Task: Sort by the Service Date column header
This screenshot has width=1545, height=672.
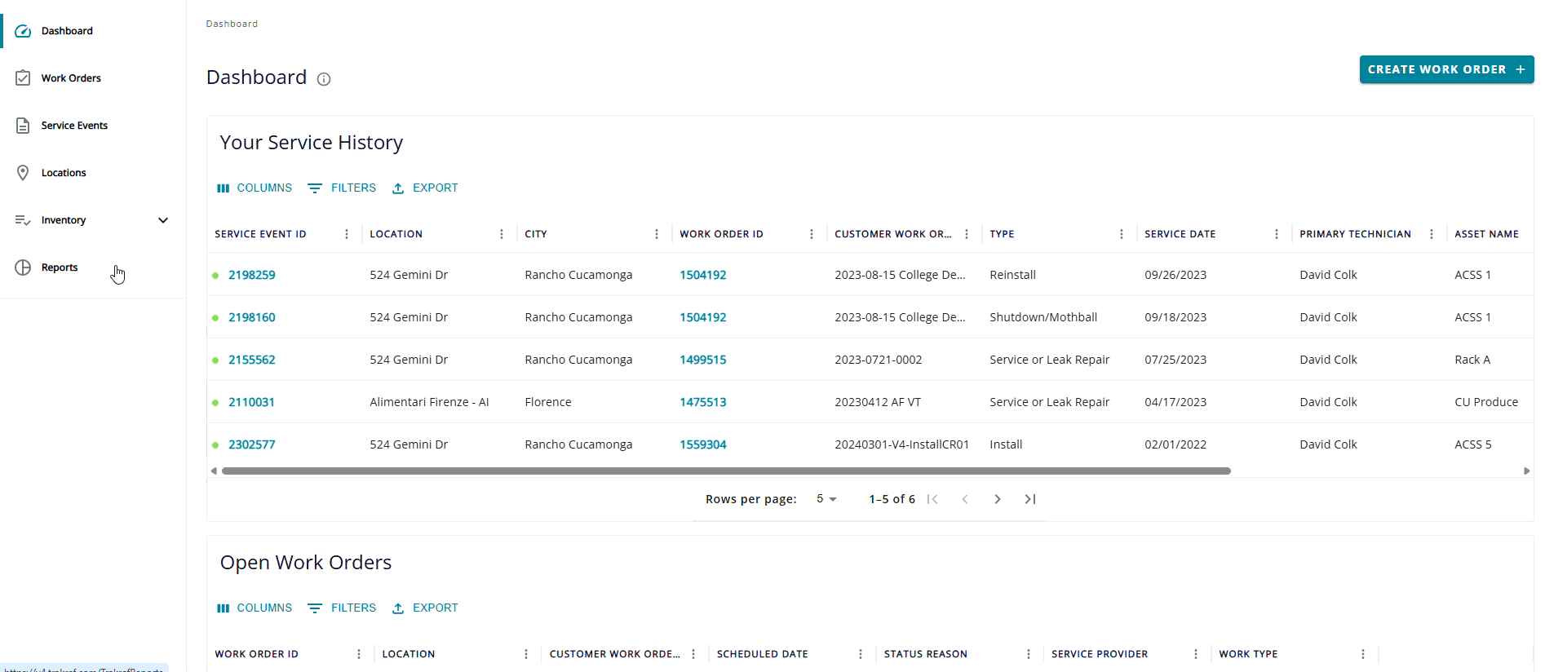Action: point(1180,234)
